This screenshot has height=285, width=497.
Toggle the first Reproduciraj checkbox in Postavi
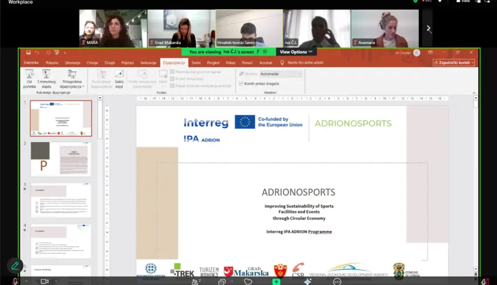(x=172, y=72)
